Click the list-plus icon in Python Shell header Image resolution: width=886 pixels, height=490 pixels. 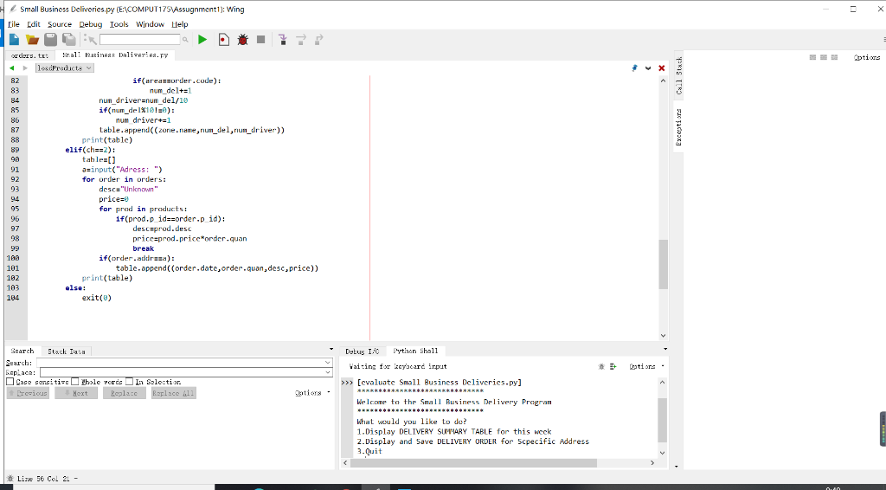tap(613, 366)
